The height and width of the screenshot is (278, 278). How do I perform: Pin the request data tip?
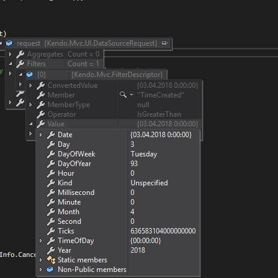(165, 43)
